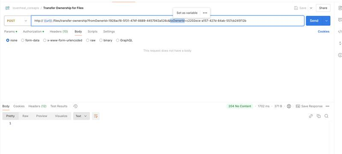This screenshot has width=342, height=154.
Task: Toggle word wrap icon in response toolbar
Action: tap(96, 116)
